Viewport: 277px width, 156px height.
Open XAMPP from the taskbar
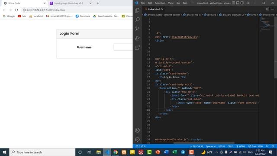pos(124,152)
